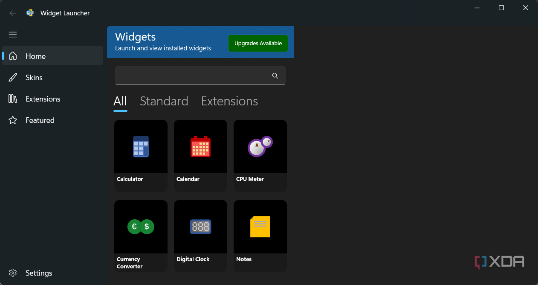Click the Upgrades Available button

[258, 43]
